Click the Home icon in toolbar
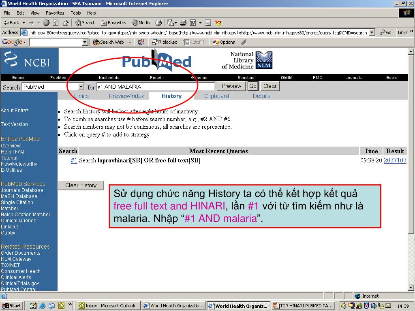415x311 pixels. pyautogui.click(x=66, y=23)
